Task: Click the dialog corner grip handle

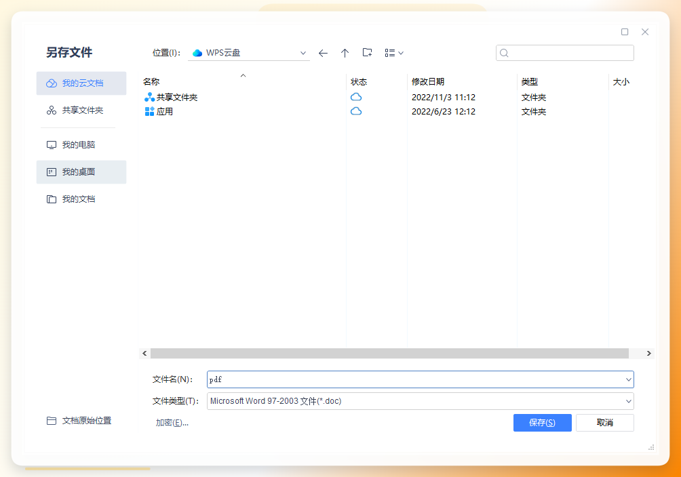Action: click(x=651, y=447)
